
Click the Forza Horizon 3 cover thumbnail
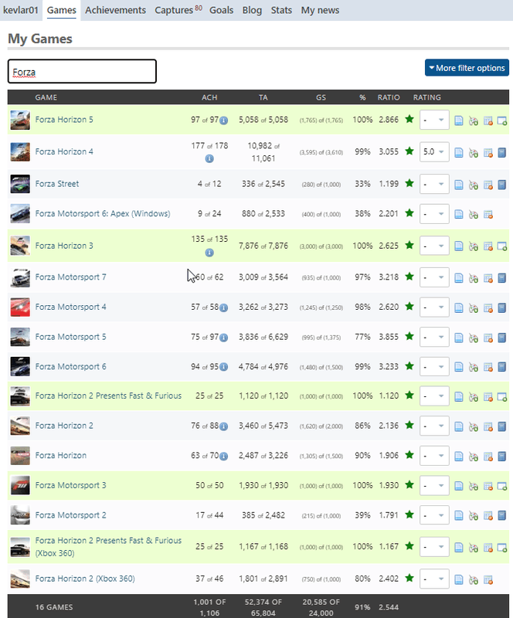(x=20, y=246)
